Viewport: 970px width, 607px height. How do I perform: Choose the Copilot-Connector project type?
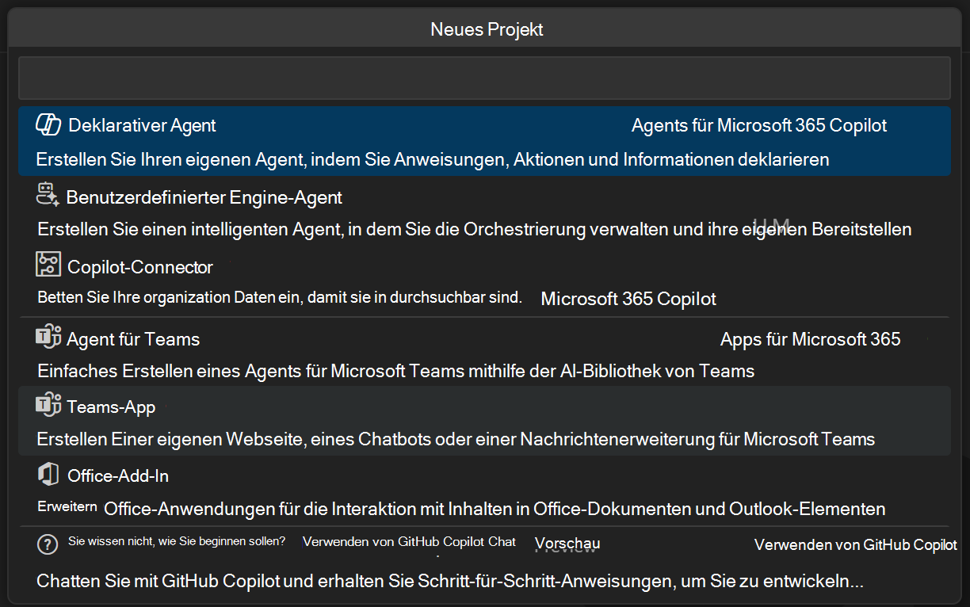tap(317, 281)
